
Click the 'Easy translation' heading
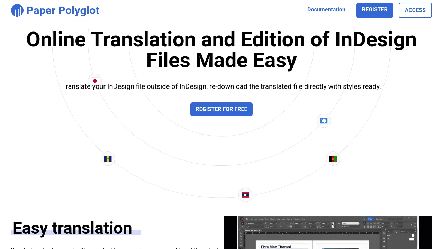[72, 228]
